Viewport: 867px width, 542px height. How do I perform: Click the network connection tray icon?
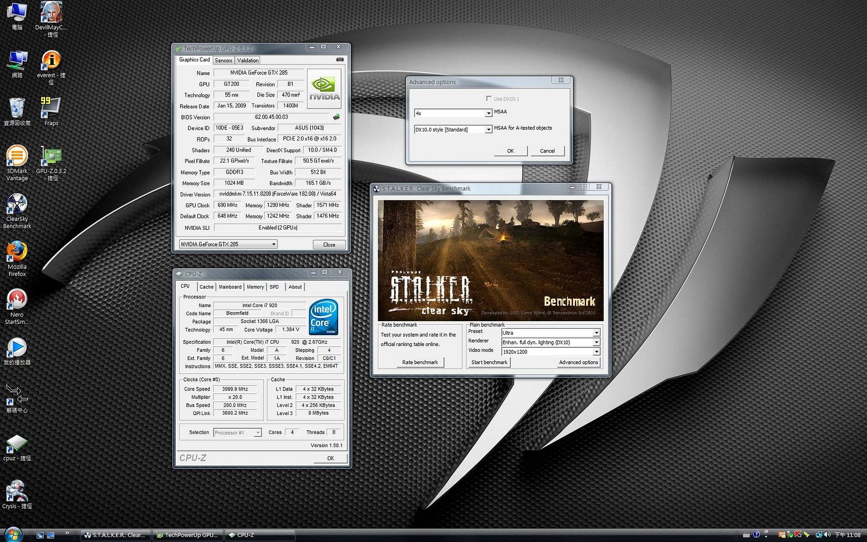pyautogui.click(x=819, y=534)
